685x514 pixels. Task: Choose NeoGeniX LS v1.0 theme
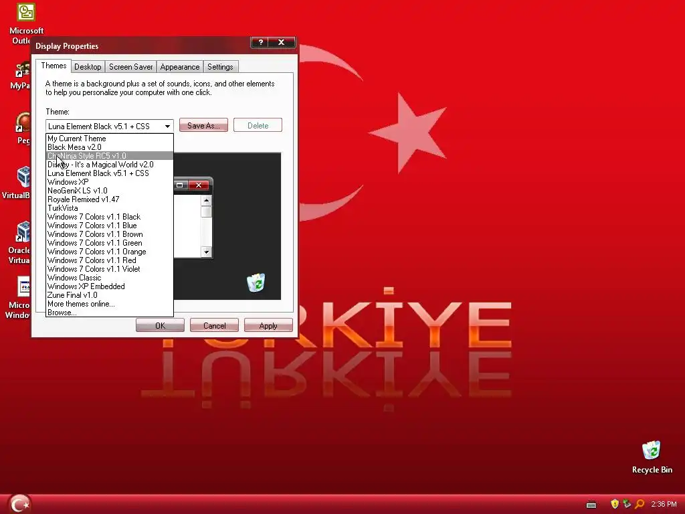(x=110, y=191)
